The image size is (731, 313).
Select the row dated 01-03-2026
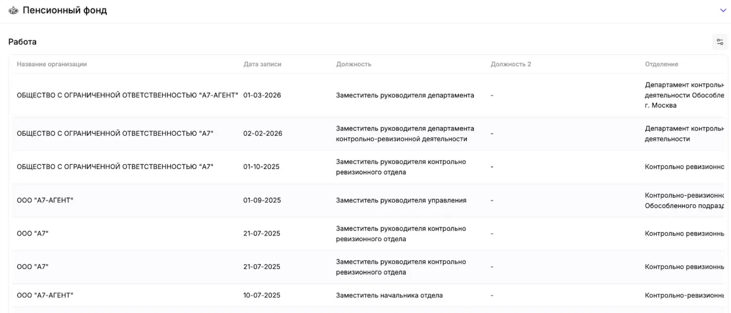coord(368,95)
